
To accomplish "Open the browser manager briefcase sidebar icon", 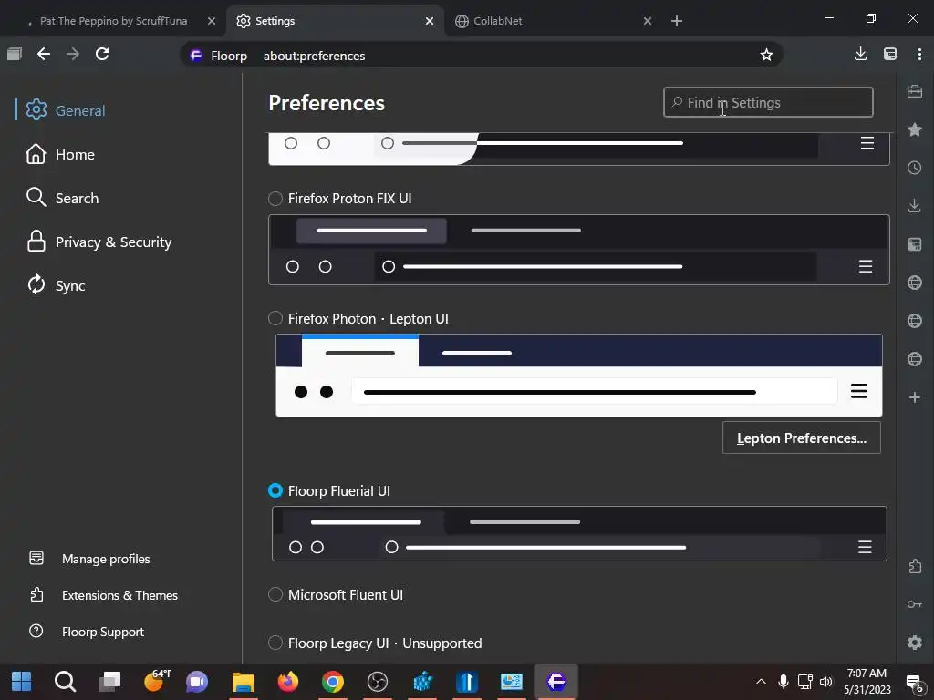I will click(915, 92).
